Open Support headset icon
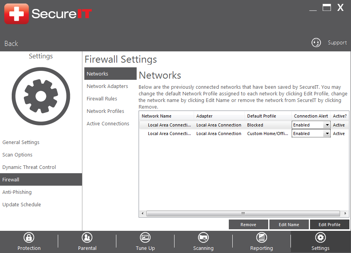 pyautogui.click(x=316, y=42)
